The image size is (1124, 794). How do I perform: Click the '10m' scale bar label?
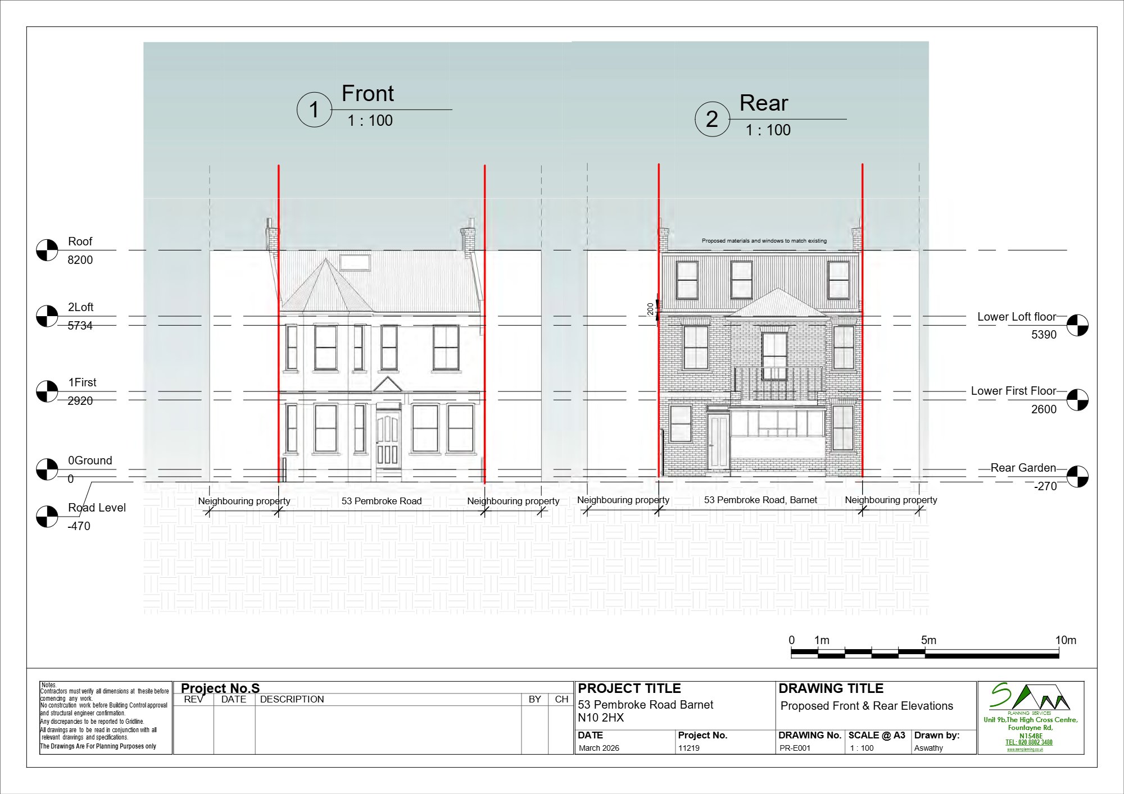click(x=1066, y=640)
